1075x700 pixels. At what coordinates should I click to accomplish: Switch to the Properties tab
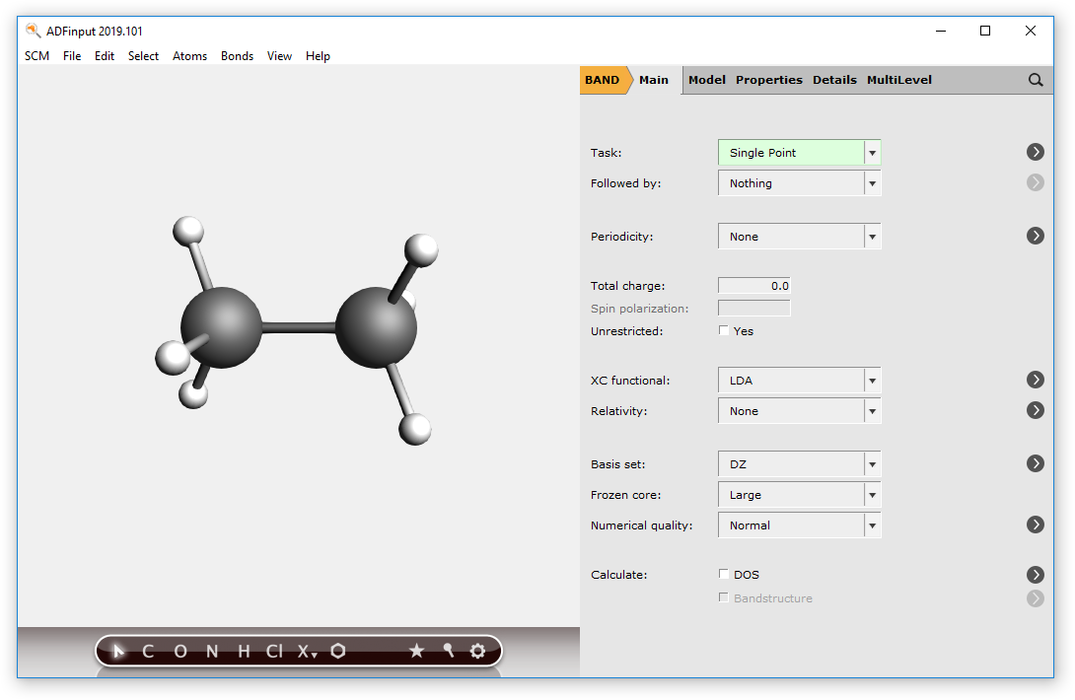[769, 80]
